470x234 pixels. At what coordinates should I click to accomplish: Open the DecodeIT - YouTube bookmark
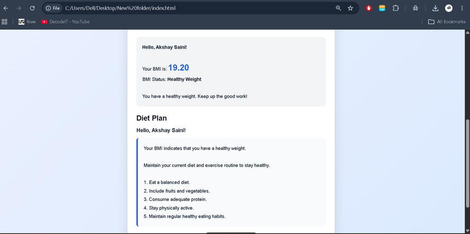point(65,22)
